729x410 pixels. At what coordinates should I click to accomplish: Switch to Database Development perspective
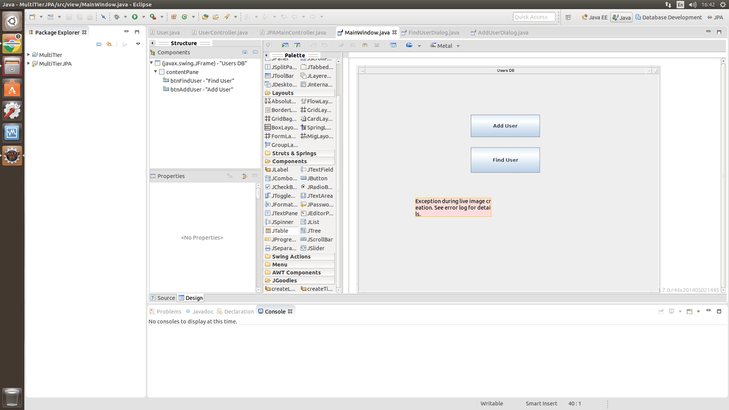coord(668,17)
